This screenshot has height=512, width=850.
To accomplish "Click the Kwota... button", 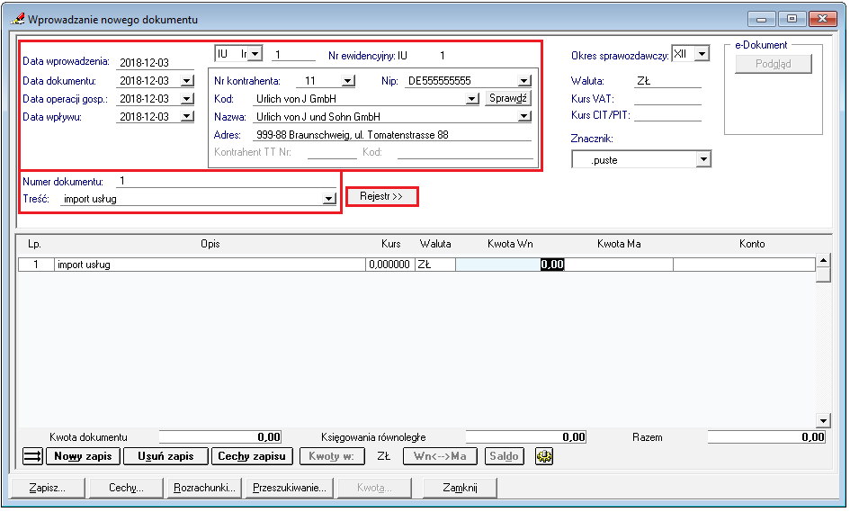I will point(374,488).
